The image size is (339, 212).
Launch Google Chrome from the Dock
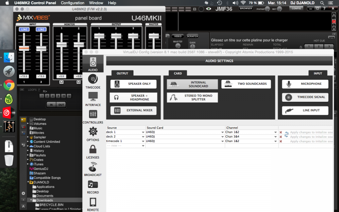pos(9,85)
